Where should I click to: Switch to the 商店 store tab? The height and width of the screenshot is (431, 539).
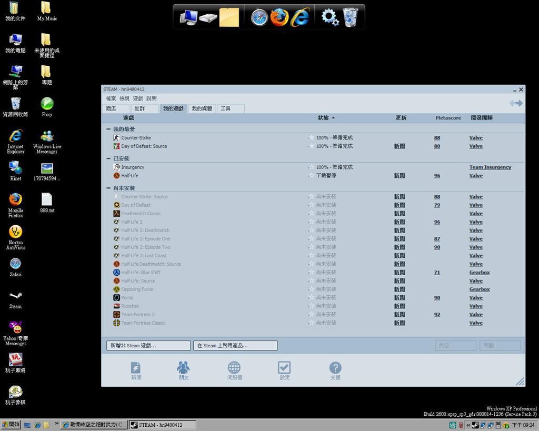[x=116, y=108]
